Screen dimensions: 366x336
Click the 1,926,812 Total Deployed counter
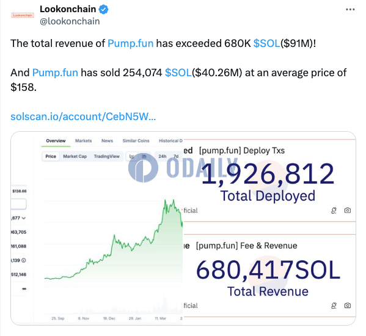(x=268, y=174)
